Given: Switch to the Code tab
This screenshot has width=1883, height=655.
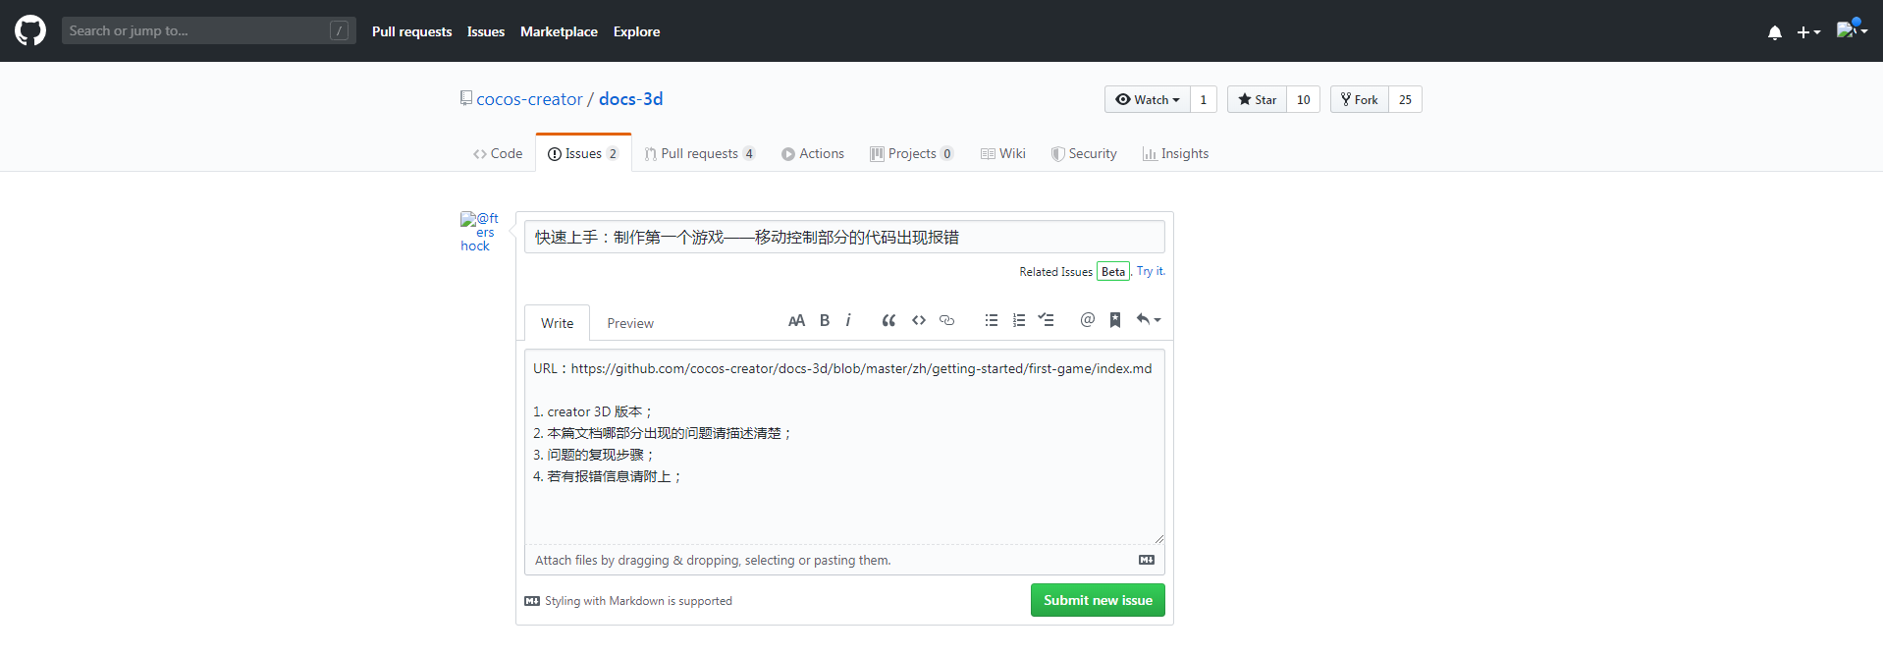Looking at the screenshot, I should [x=498, y=153].
